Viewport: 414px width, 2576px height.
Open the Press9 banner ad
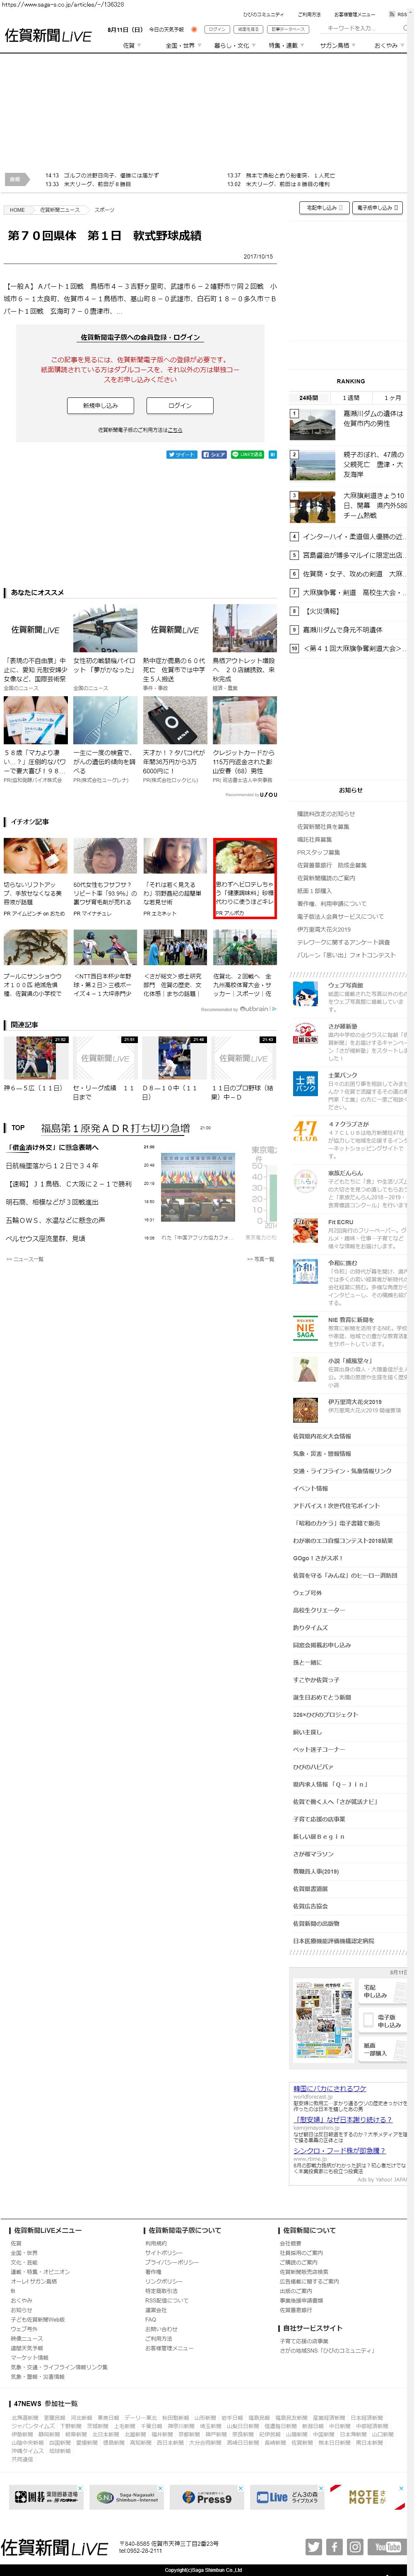pos(208,2497)
